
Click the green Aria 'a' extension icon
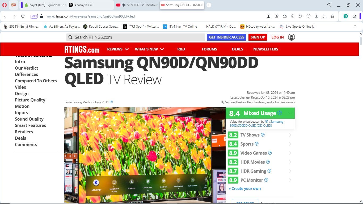point(346,16)
